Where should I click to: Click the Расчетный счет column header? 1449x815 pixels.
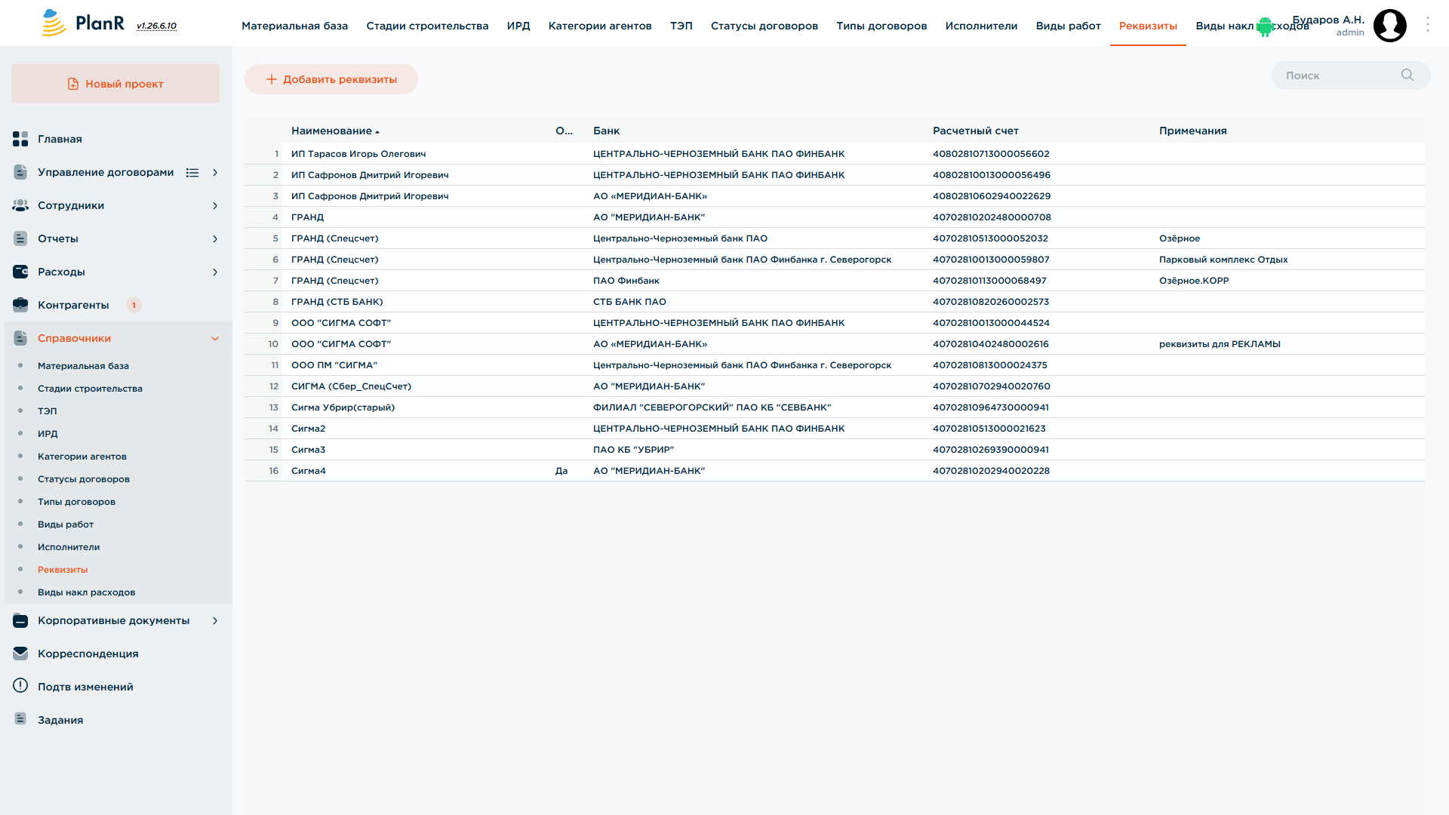point(975,131)
